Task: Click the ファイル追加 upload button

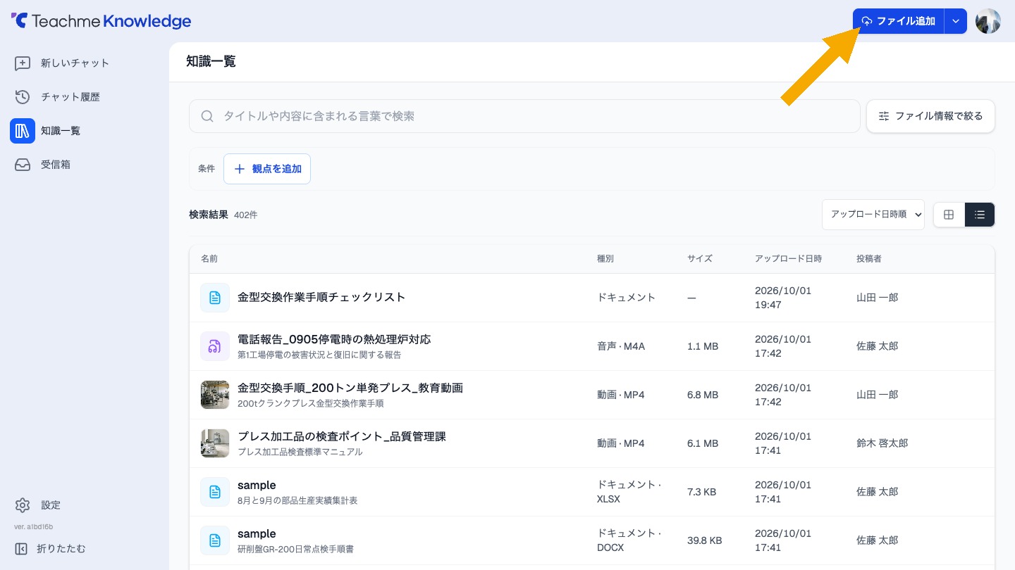Action: pos(899,21)
